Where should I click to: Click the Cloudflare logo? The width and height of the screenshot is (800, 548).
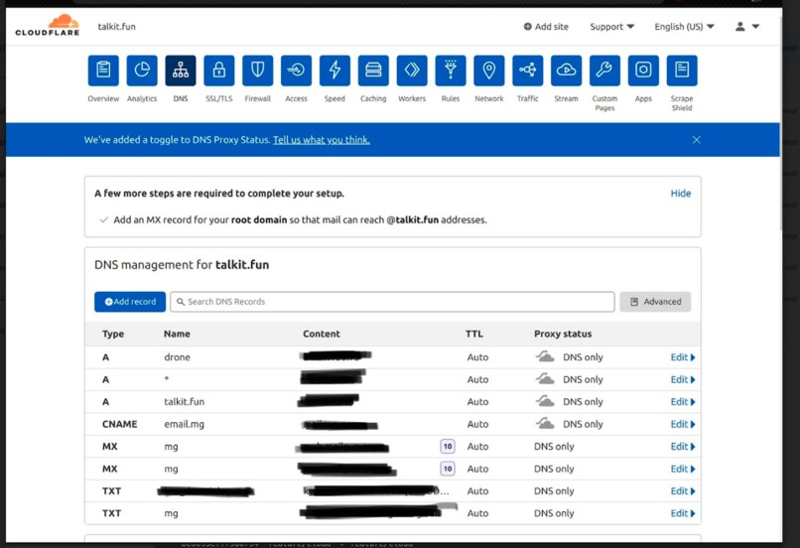48,26
